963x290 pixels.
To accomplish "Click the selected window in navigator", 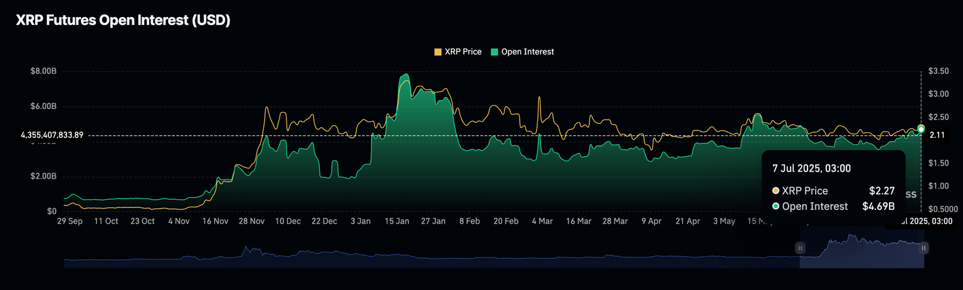I will (x=861, y=251).
